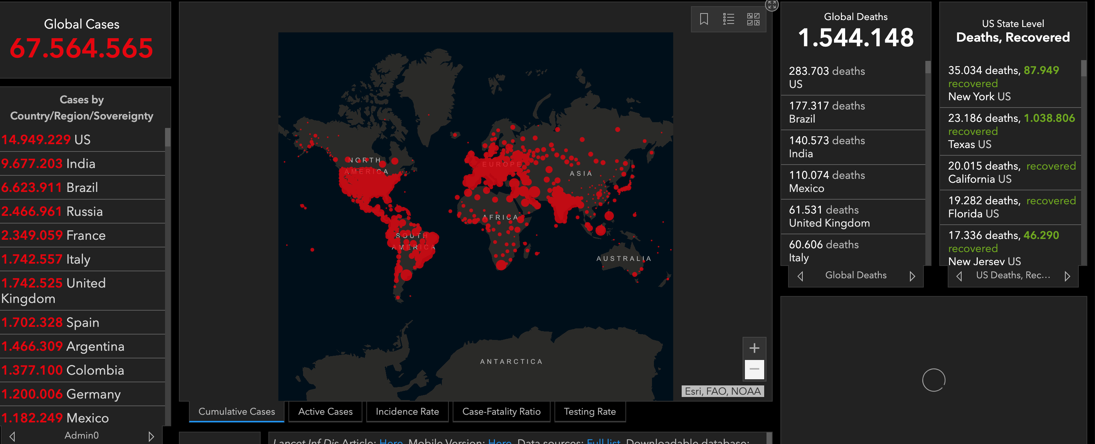1095x444 pixels.
Task: Zoom out on map with minus button
Action: [x=754, y=369]
